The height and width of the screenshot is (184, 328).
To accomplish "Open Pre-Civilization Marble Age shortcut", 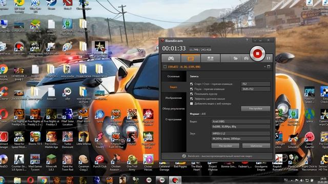I will pyautogui.click(x=51, y=140).
